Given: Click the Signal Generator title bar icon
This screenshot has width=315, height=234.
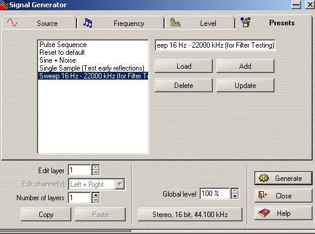Looking at the screenshot, I should point(4,5).
